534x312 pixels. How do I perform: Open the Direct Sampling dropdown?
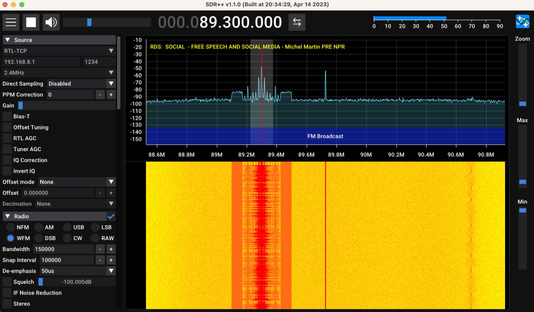click(x=81, y=84)
